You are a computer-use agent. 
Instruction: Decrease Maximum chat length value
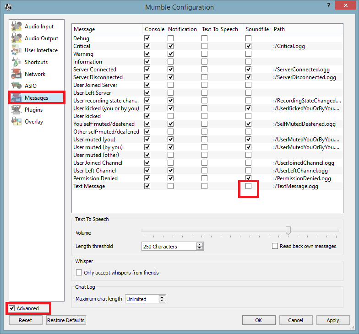(162, 301)
